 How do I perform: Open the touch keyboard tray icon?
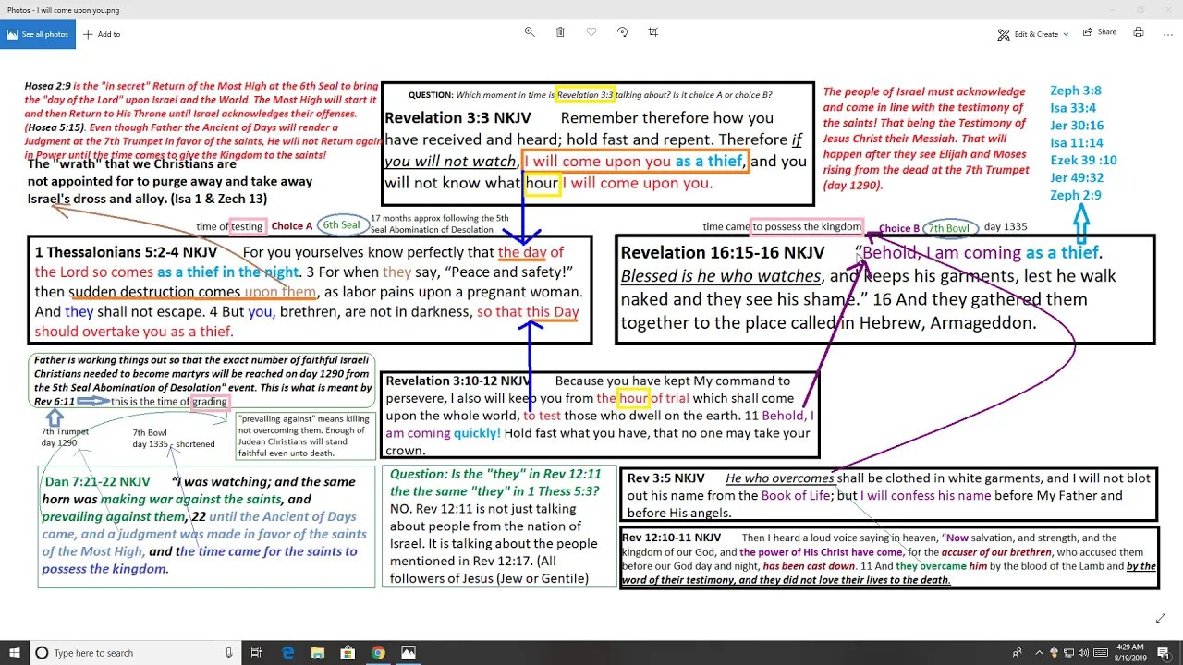1103,652
